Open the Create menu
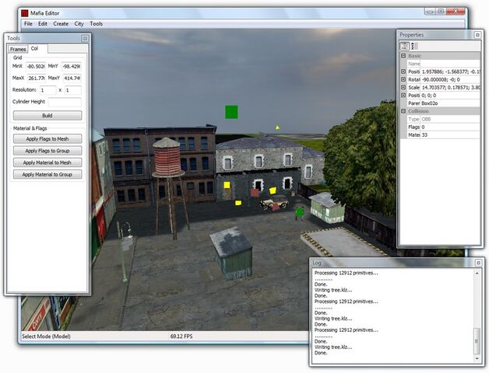489x373 pixels. click(61, 23)
